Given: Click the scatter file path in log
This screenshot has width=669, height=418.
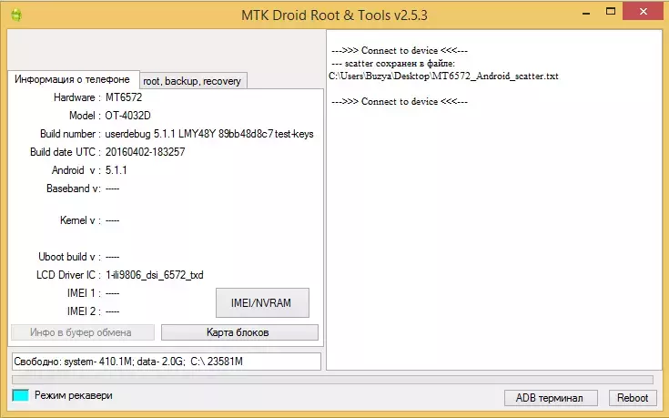Looking at the screenshot, I should 444,76.
